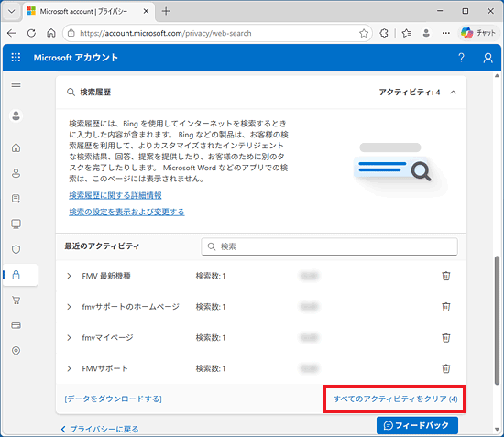Go to Home in the sidebar
Image resolution: width=504 pixels, height=437 pixels.
(16, 147)
